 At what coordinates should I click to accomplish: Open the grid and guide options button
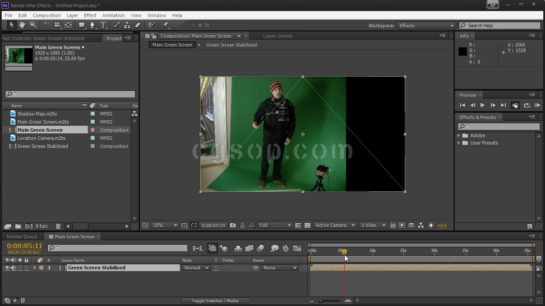pos(184,225)
